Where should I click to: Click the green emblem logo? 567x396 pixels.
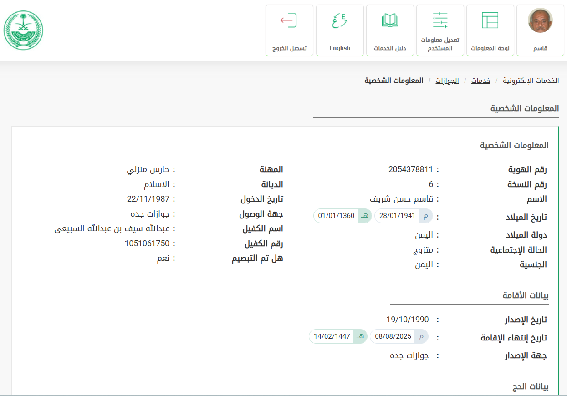click(23, 30)
